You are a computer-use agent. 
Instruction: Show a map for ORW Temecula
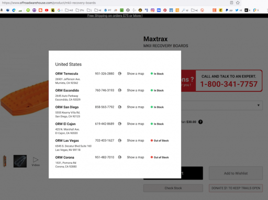pos(136,74)
